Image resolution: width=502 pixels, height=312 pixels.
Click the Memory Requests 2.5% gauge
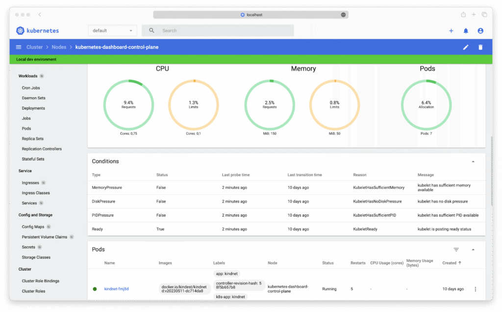270,105
